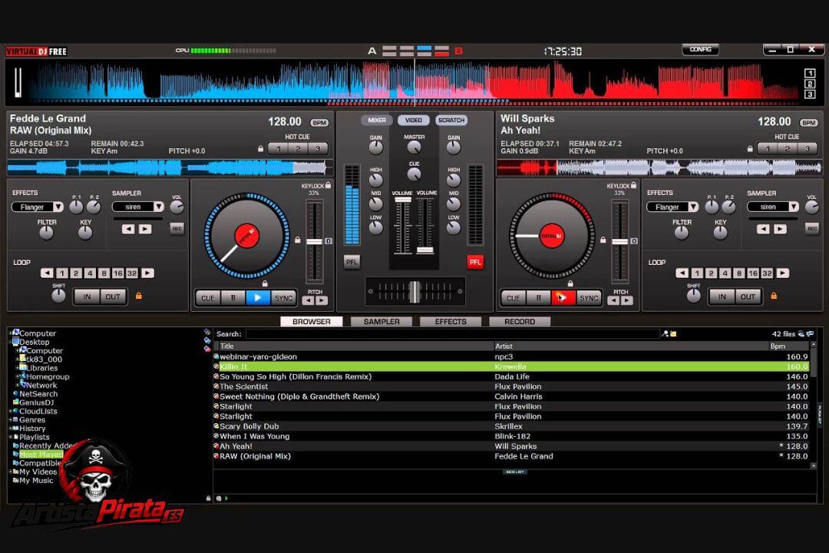Screen dimensions: 829x553
Task: Click right sampler REC button
Action: pos(812,229)
